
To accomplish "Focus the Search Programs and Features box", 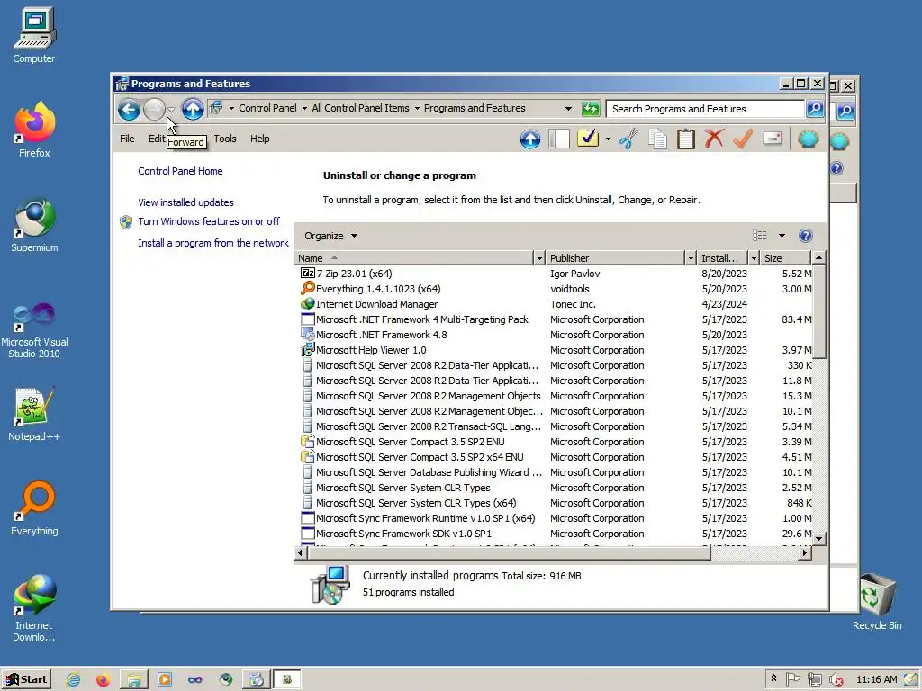I will 704,109.
